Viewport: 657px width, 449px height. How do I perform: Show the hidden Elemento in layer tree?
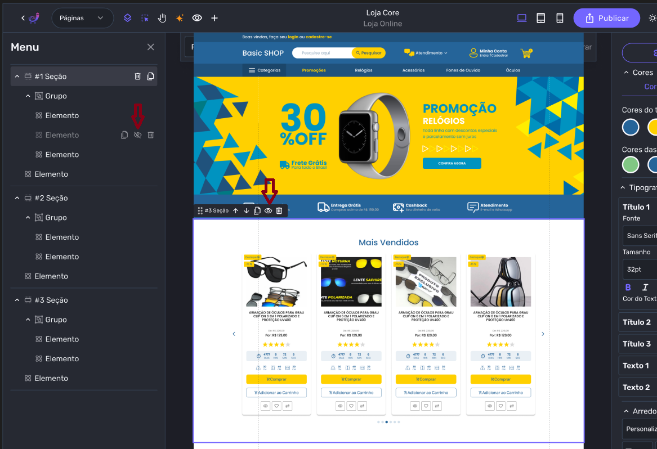tap(137, 135)
